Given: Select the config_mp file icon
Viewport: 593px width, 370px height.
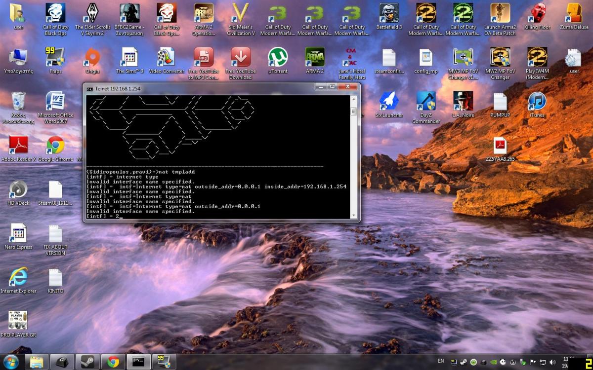Looking at the screenshot, I should pyautogui.click(x=426, y=60).
